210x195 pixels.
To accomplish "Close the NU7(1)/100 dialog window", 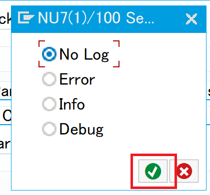I will tap(191, 19).
